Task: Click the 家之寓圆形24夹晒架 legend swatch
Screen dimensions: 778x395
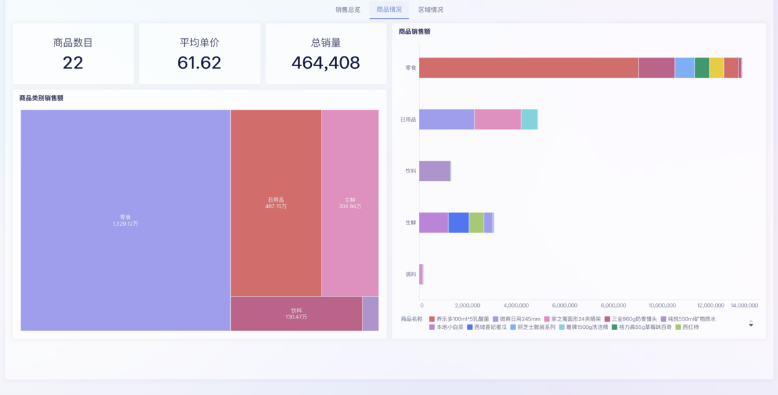Action: click(x=547, y=319)
